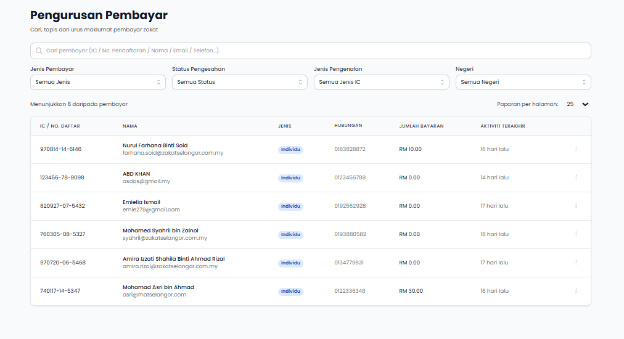Click the search magnifier icon
Image resolution: width=624 pixels, height=339 pixels.
[x=39, y=51]
